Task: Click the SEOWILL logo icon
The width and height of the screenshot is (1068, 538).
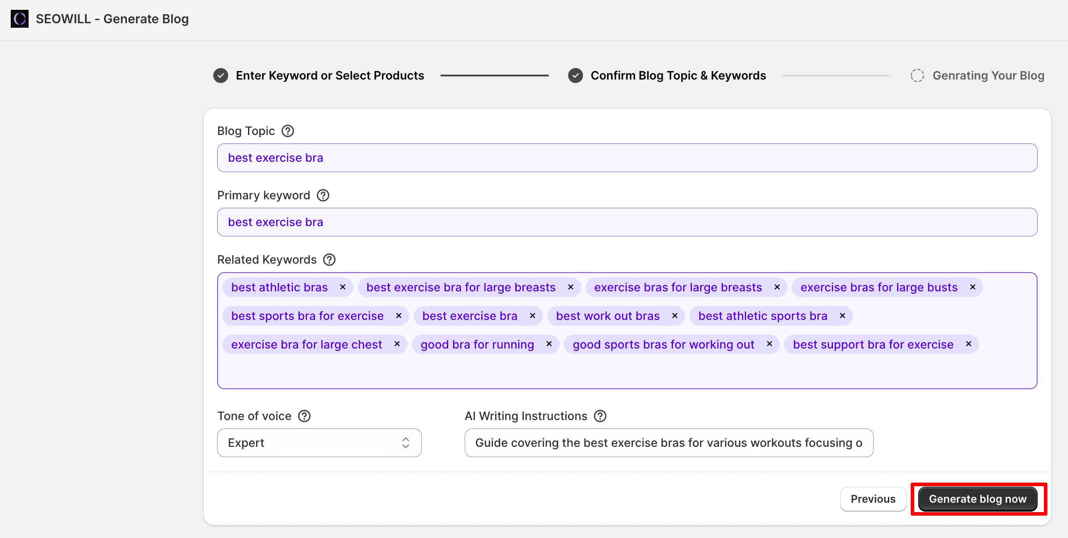Action: click(19, 19)
